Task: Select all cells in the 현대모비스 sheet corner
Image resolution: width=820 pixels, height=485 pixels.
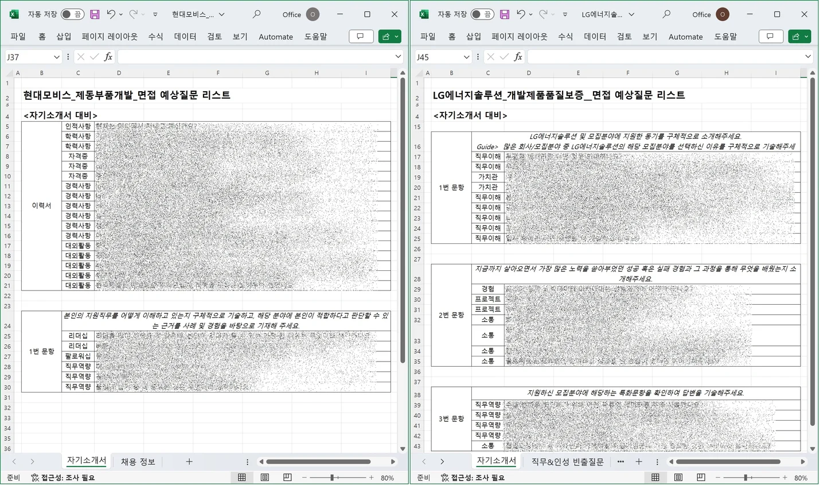Action: pyautogui.click(x=7, y=73)
